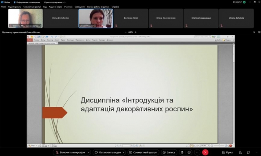Viewport: 261px width, 156px height.
Task: Click zoom out minus in PDF status bar
Action: point(212,146)
